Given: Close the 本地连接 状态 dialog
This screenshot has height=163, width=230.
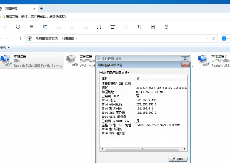Looking at the screenshot, I should 185,59.
